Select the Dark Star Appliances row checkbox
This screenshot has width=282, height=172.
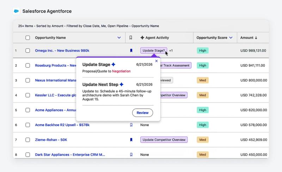[28, 154]
